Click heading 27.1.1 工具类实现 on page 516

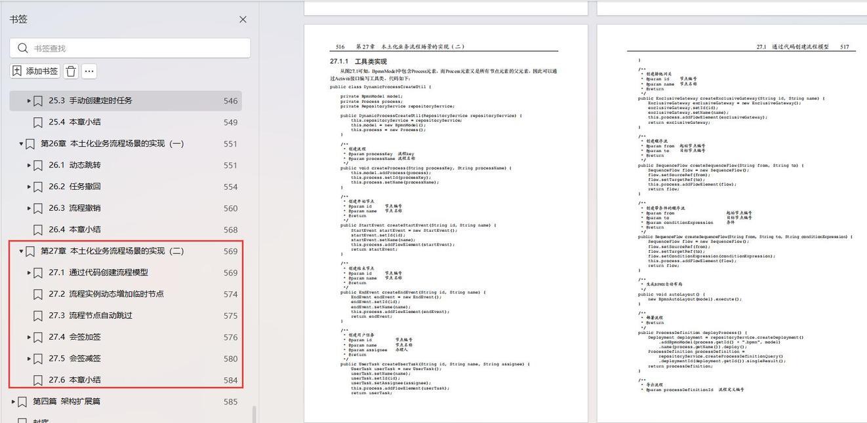pos(358,62)
